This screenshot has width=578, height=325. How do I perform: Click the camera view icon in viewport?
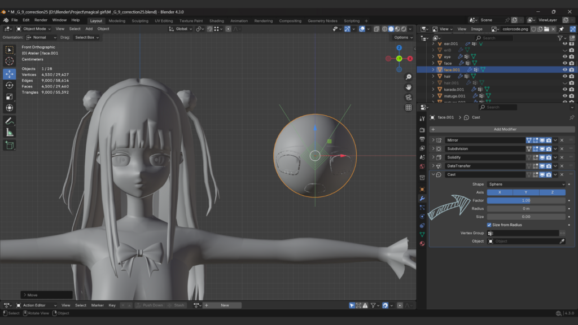pyautogui.click(x=409, y=97)
